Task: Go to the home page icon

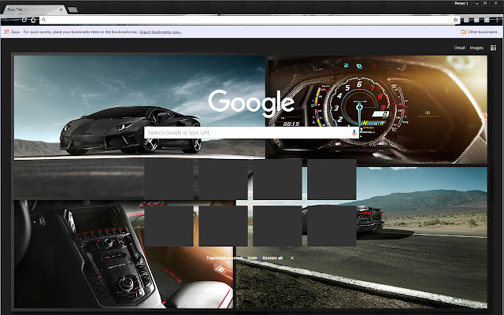Action: [x=33, y=20]
